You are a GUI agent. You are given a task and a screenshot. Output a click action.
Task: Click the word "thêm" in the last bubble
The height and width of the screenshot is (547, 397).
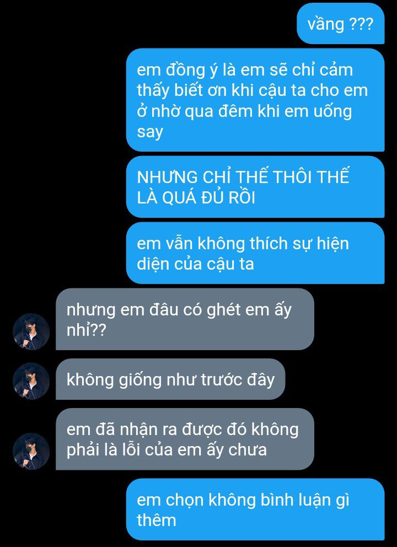pos(156,520)
